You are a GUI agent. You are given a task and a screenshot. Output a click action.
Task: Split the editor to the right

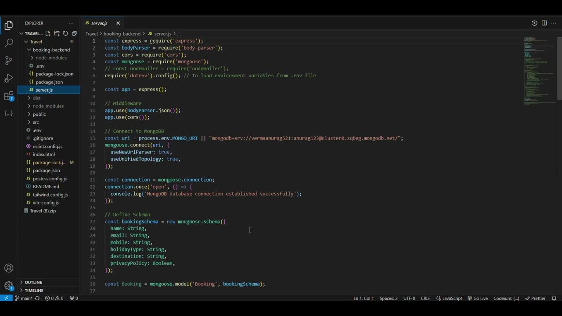pos(544,23)
